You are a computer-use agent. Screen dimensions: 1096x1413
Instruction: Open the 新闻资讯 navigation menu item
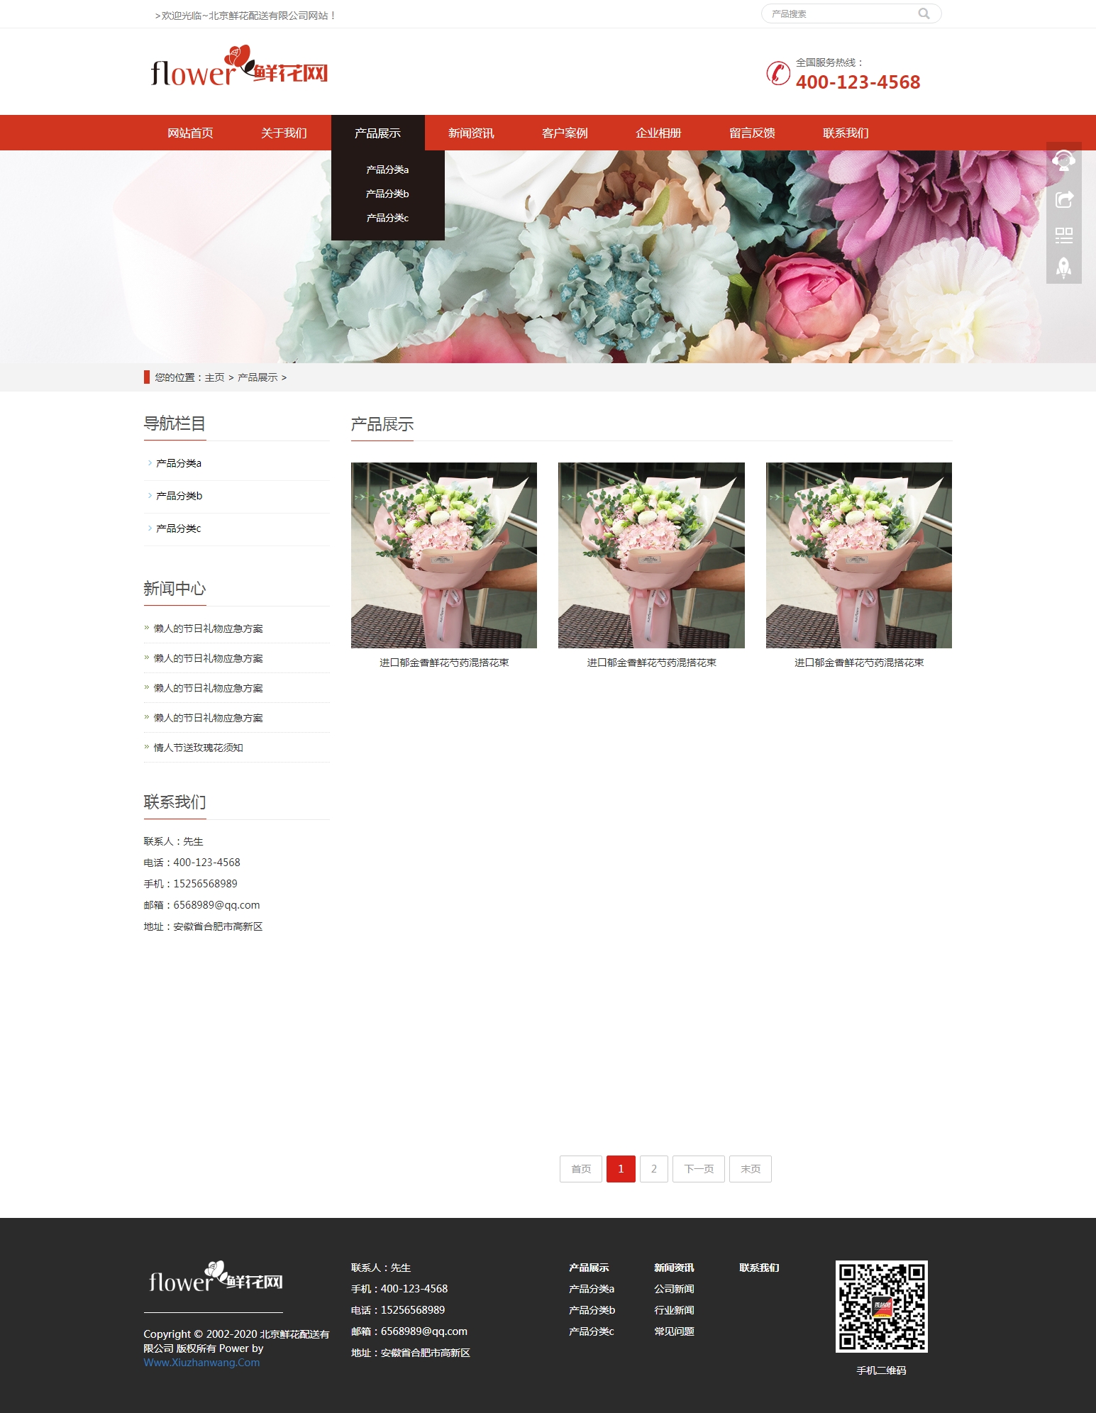(471, 133)
